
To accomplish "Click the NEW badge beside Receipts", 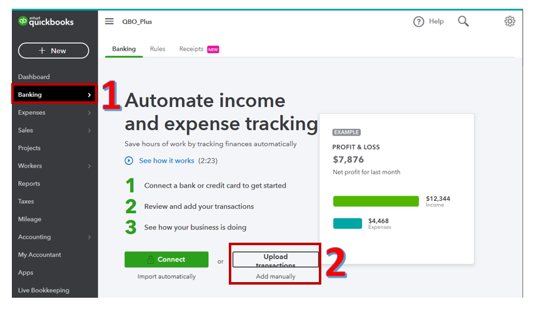I will (213, 49).
